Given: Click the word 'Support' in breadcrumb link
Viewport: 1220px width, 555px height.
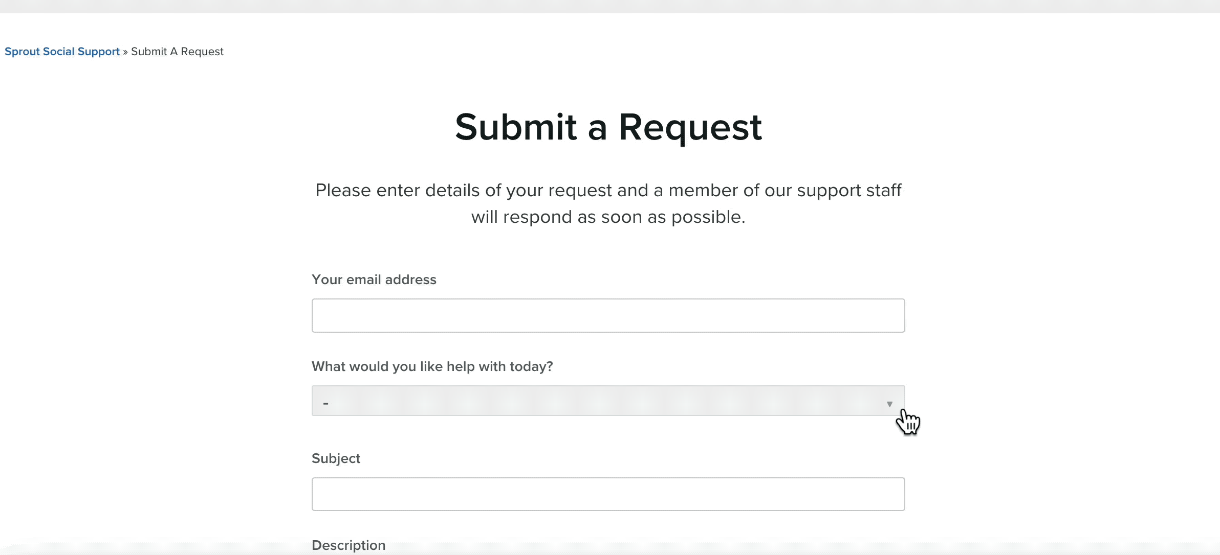Looking at the screenshot, I should coord(98,52).
